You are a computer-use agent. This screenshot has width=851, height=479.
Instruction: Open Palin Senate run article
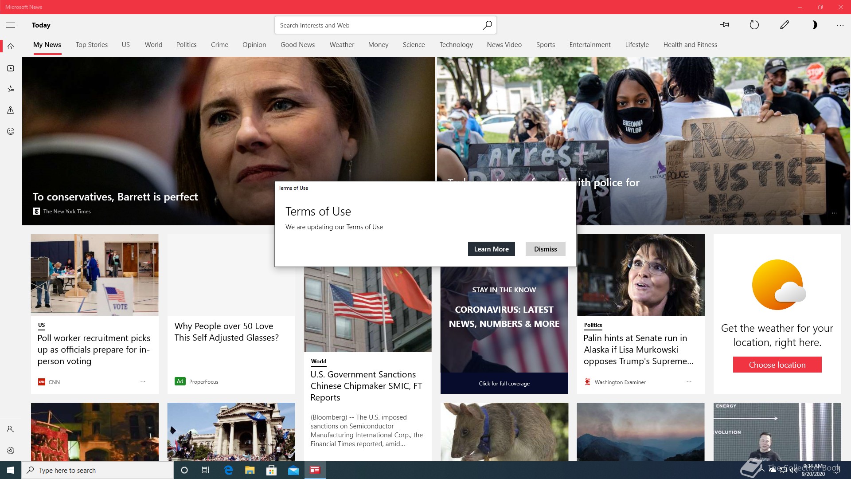tap(638, 349)
